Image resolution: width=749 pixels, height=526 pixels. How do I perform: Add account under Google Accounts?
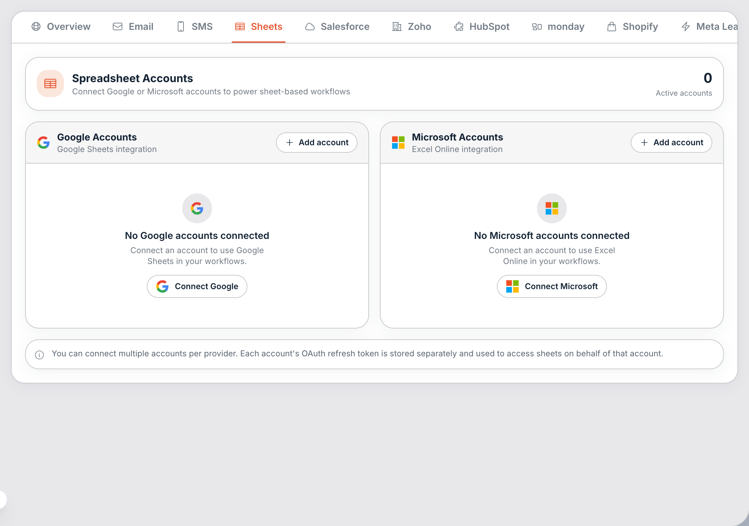(x=317, y=143)
